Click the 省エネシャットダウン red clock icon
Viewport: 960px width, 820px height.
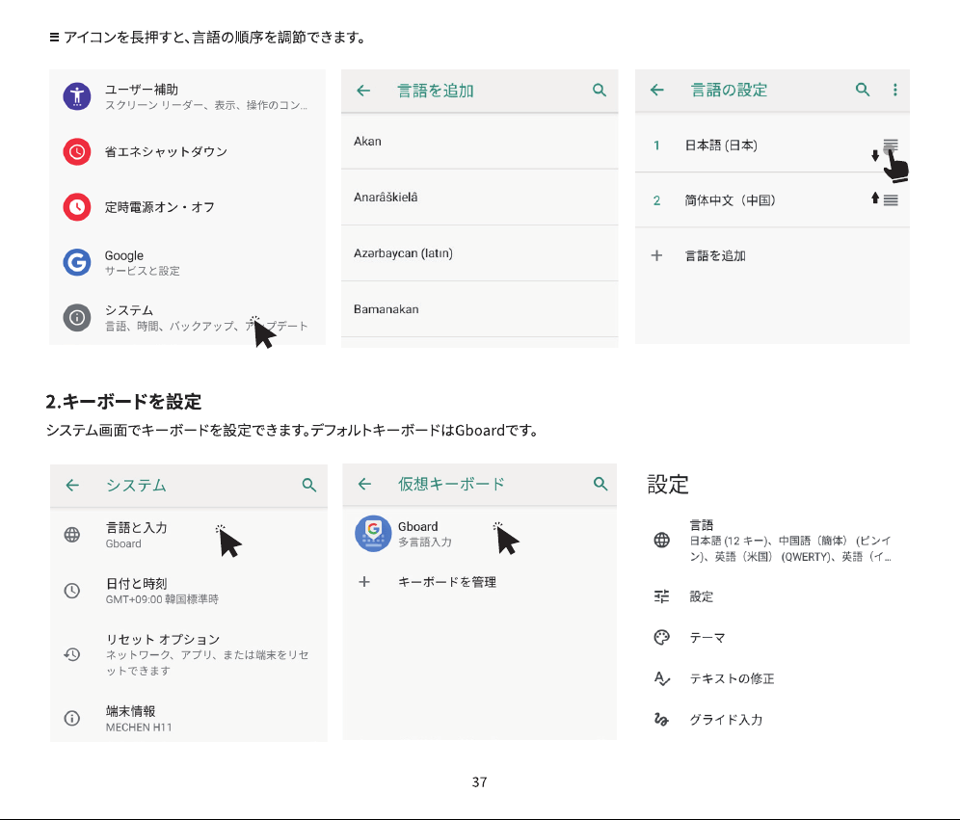click(77, 151)
